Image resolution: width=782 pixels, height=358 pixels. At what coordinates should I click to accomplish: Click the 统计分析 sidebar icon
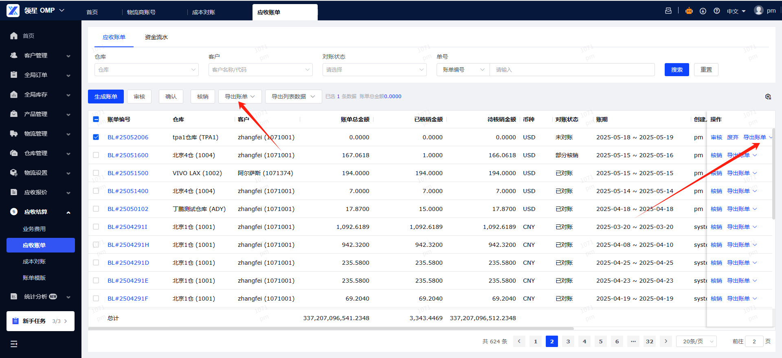tap(14, 297)
